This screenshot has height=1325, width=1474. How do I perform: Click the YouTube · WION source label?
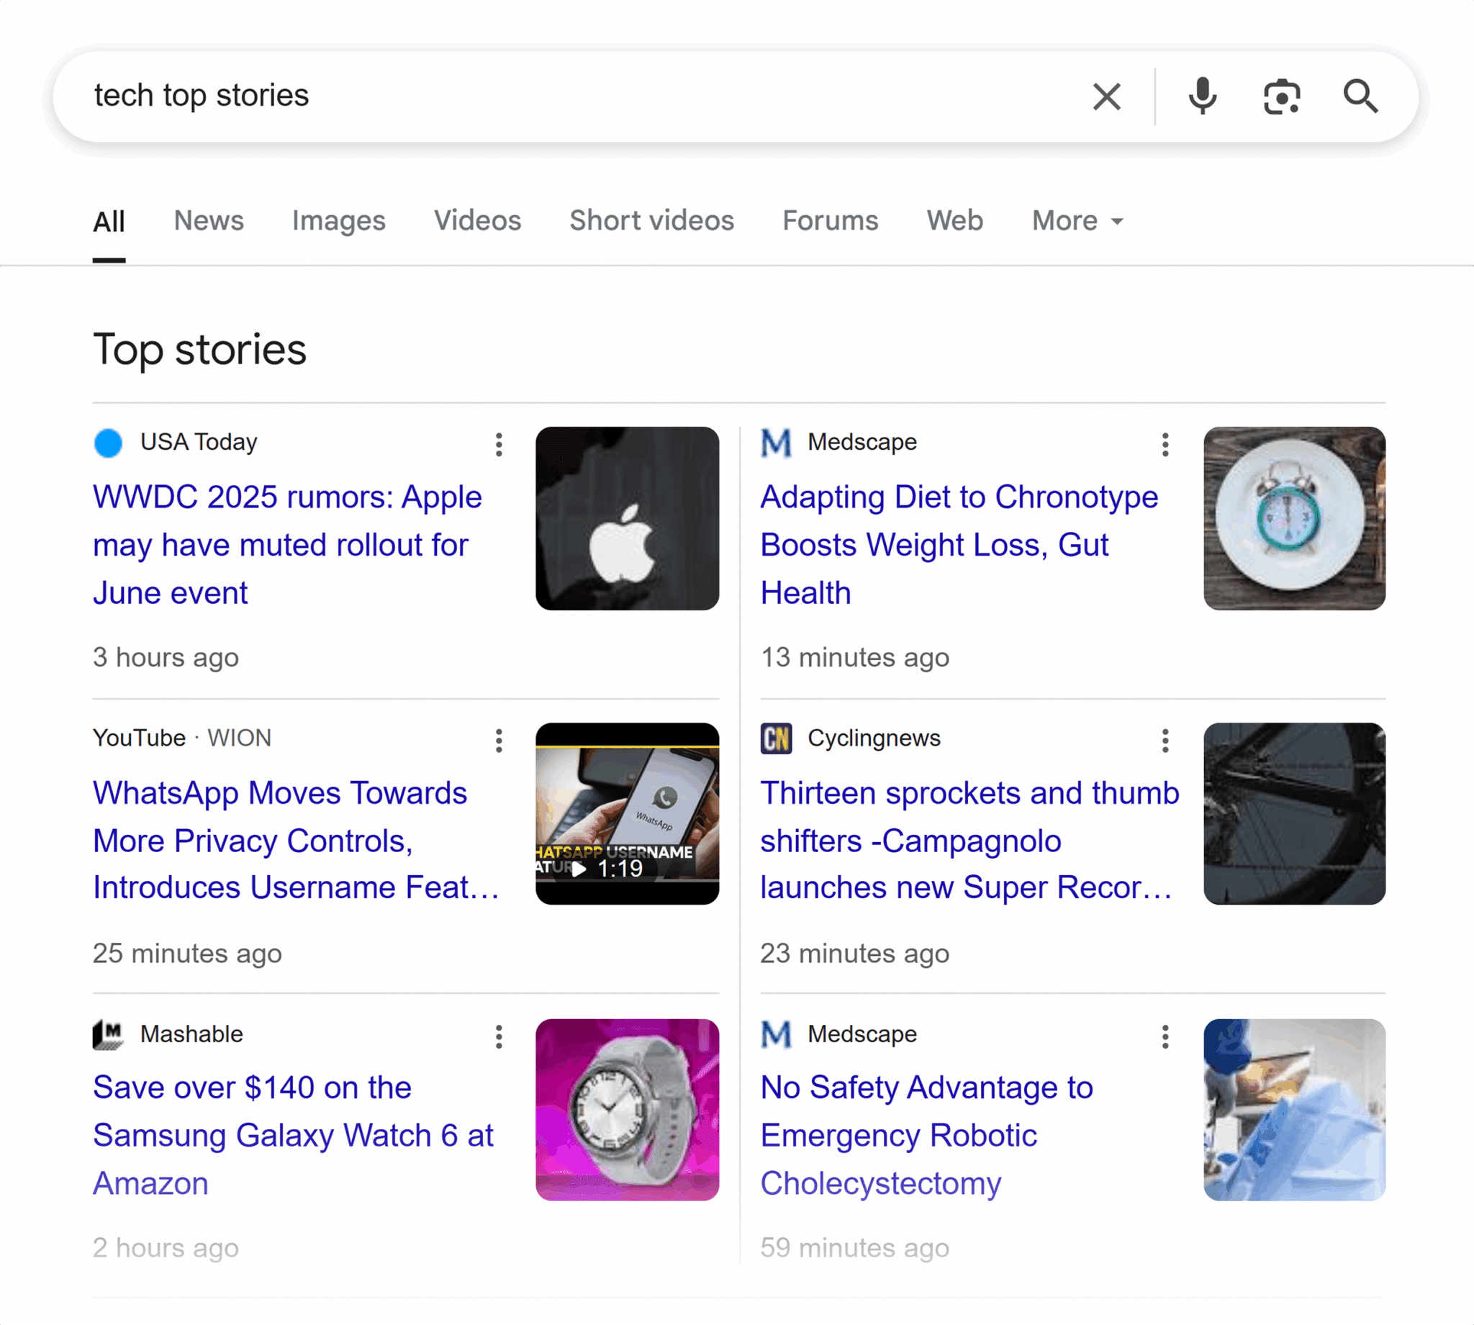[182, 738]
